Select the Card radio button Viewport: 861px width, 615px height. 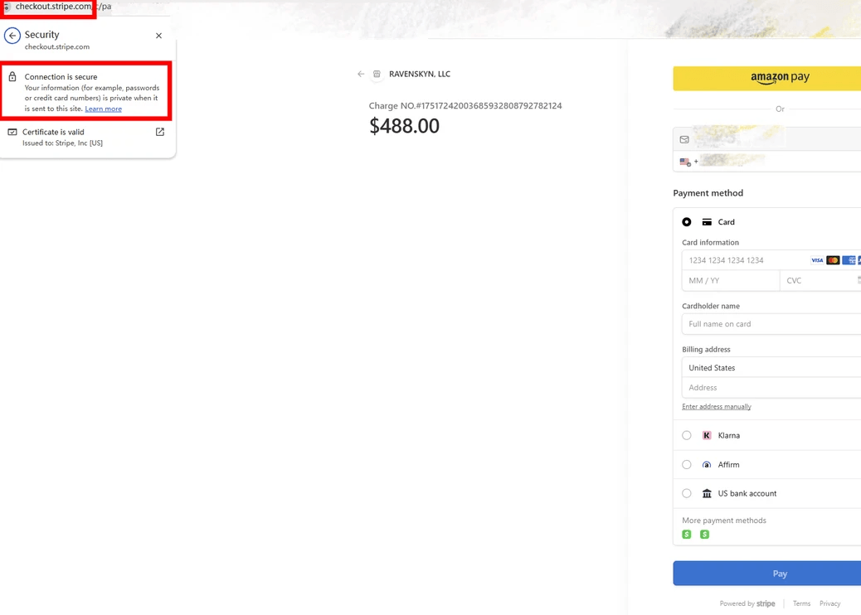tap(686, 222)
